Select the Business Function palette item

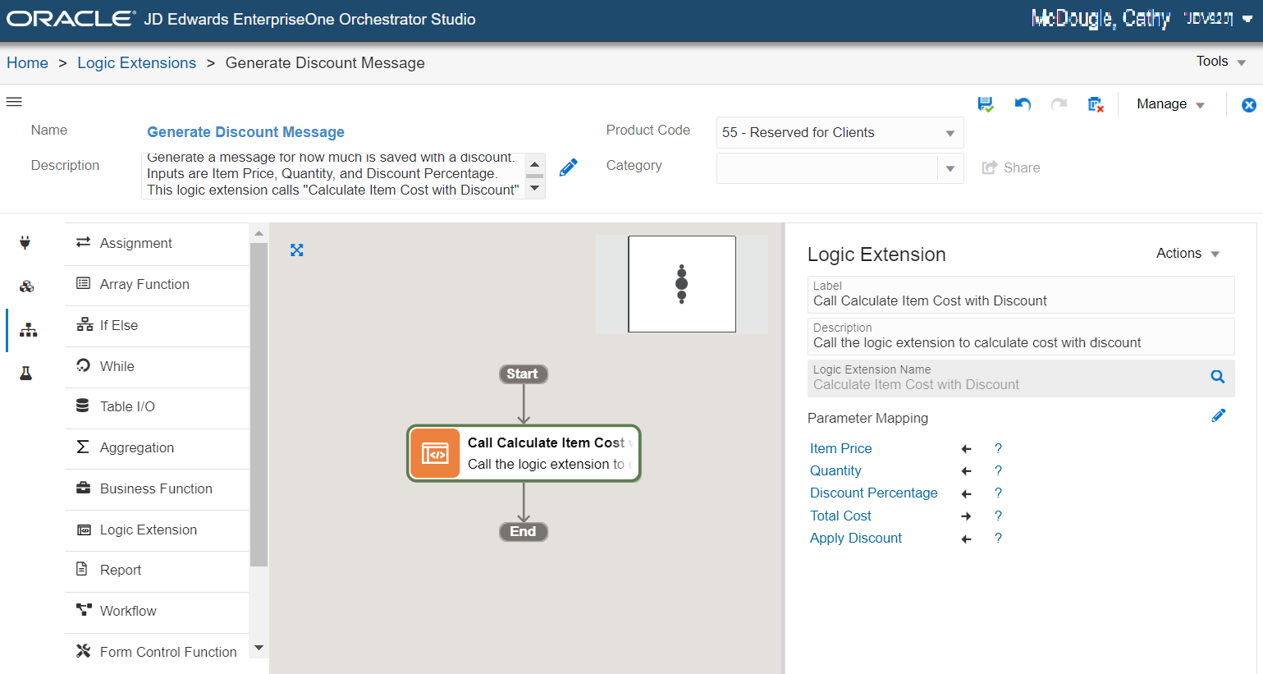[x=157, y=488]
